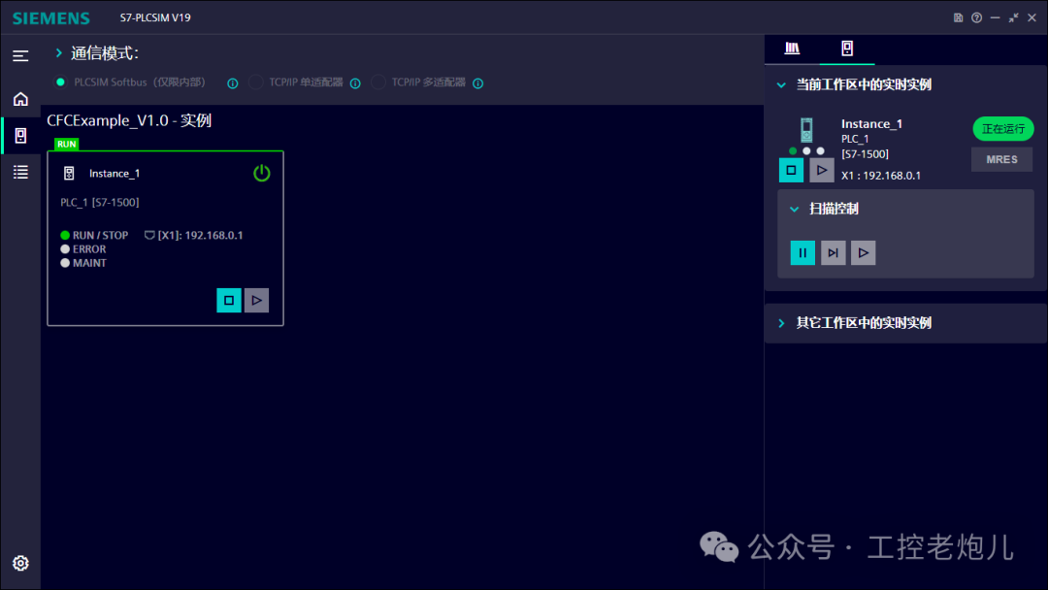
Task: Click the MAINT LED indicator
Action: tap(65, 263)
